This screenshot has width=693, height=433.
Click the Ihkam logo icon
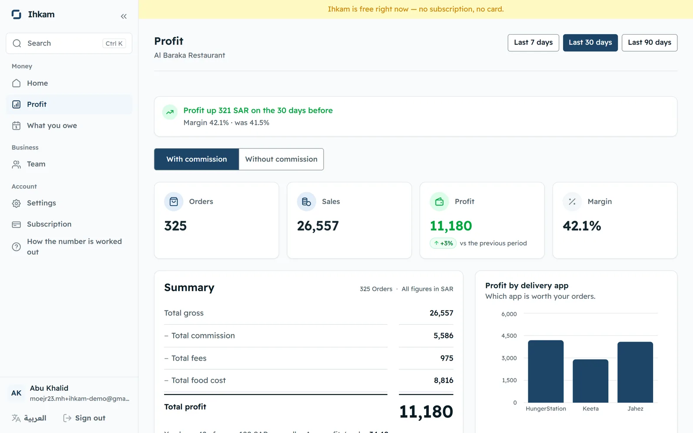(16, 14)
